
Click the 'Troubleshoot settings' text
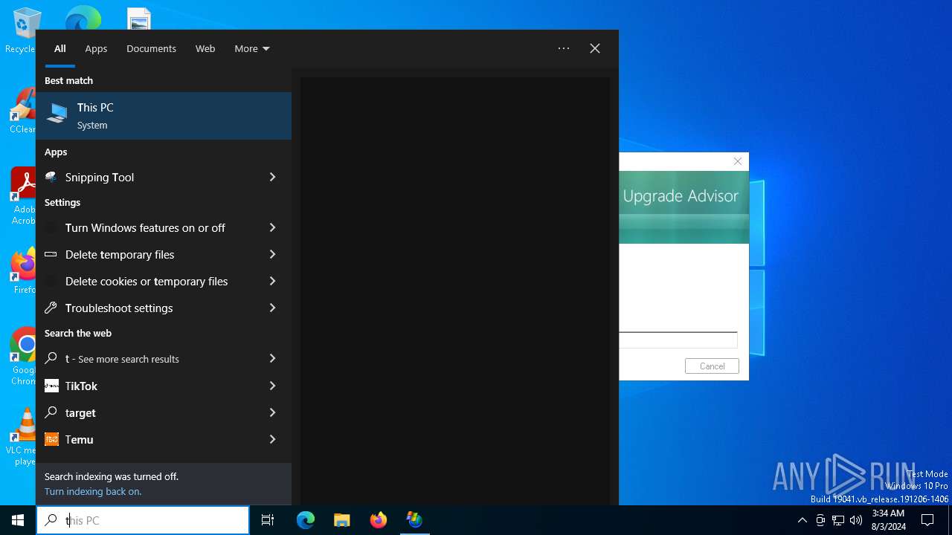(x=119, y=308)
